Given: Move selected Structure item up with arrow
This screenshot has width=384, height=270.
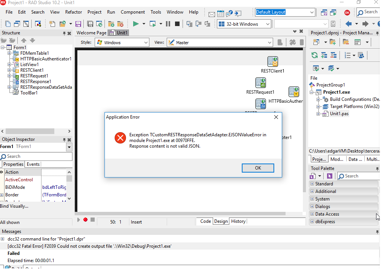Looking at the screenshot, I should point(24,40).
